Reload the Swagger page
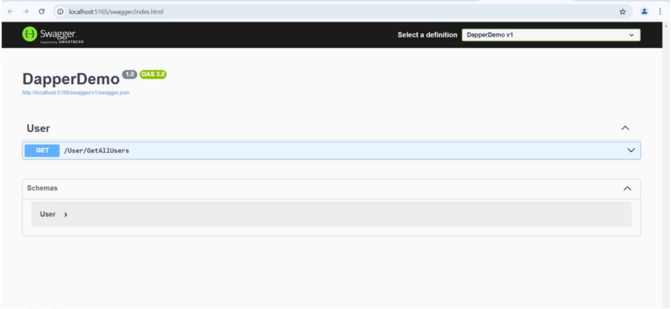The image size is (671, 309). click(x=41, y=11)
